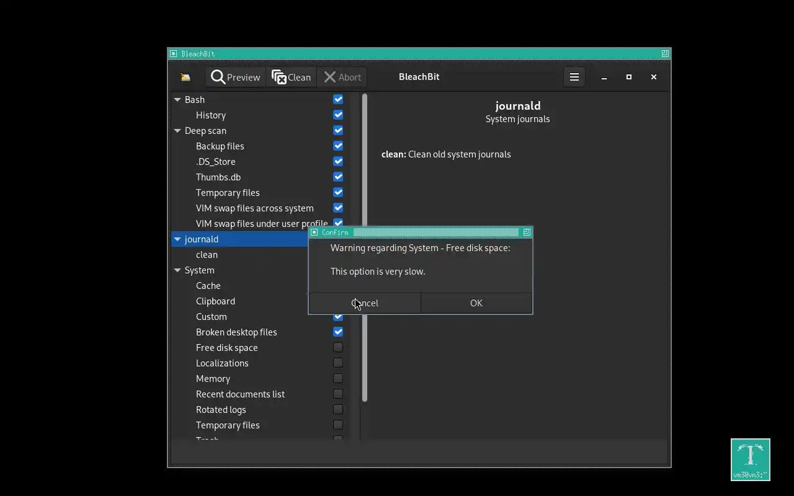
Task: Enable the Localizations checkbox
Action: [x=338, y=363]
